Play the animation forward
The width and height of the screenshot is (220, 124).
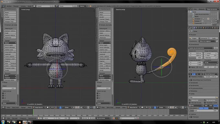[x=90, y=118]
